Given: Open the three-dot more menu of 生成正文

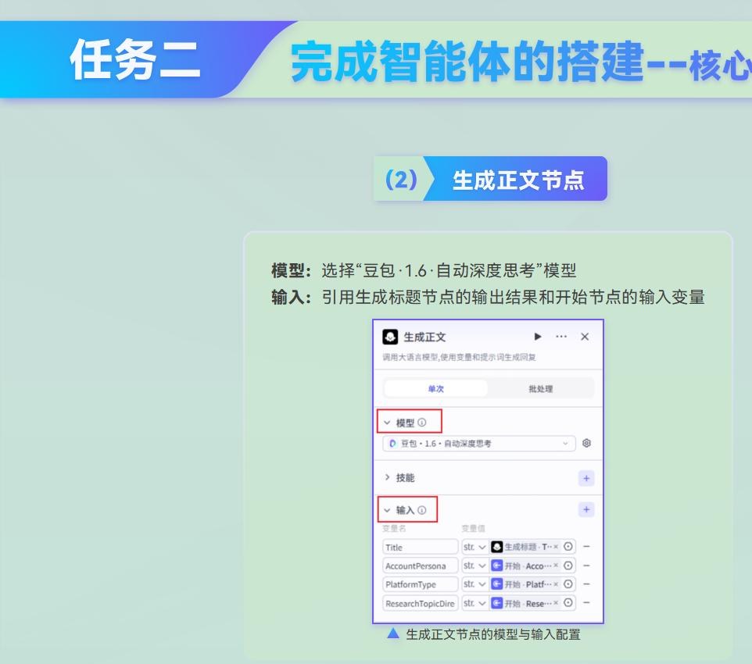Looking at the screenshot, I should tap(561, 337).
